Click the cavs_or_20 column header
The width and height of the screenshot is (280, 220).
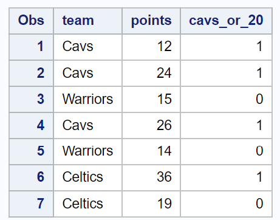(226, 21)
